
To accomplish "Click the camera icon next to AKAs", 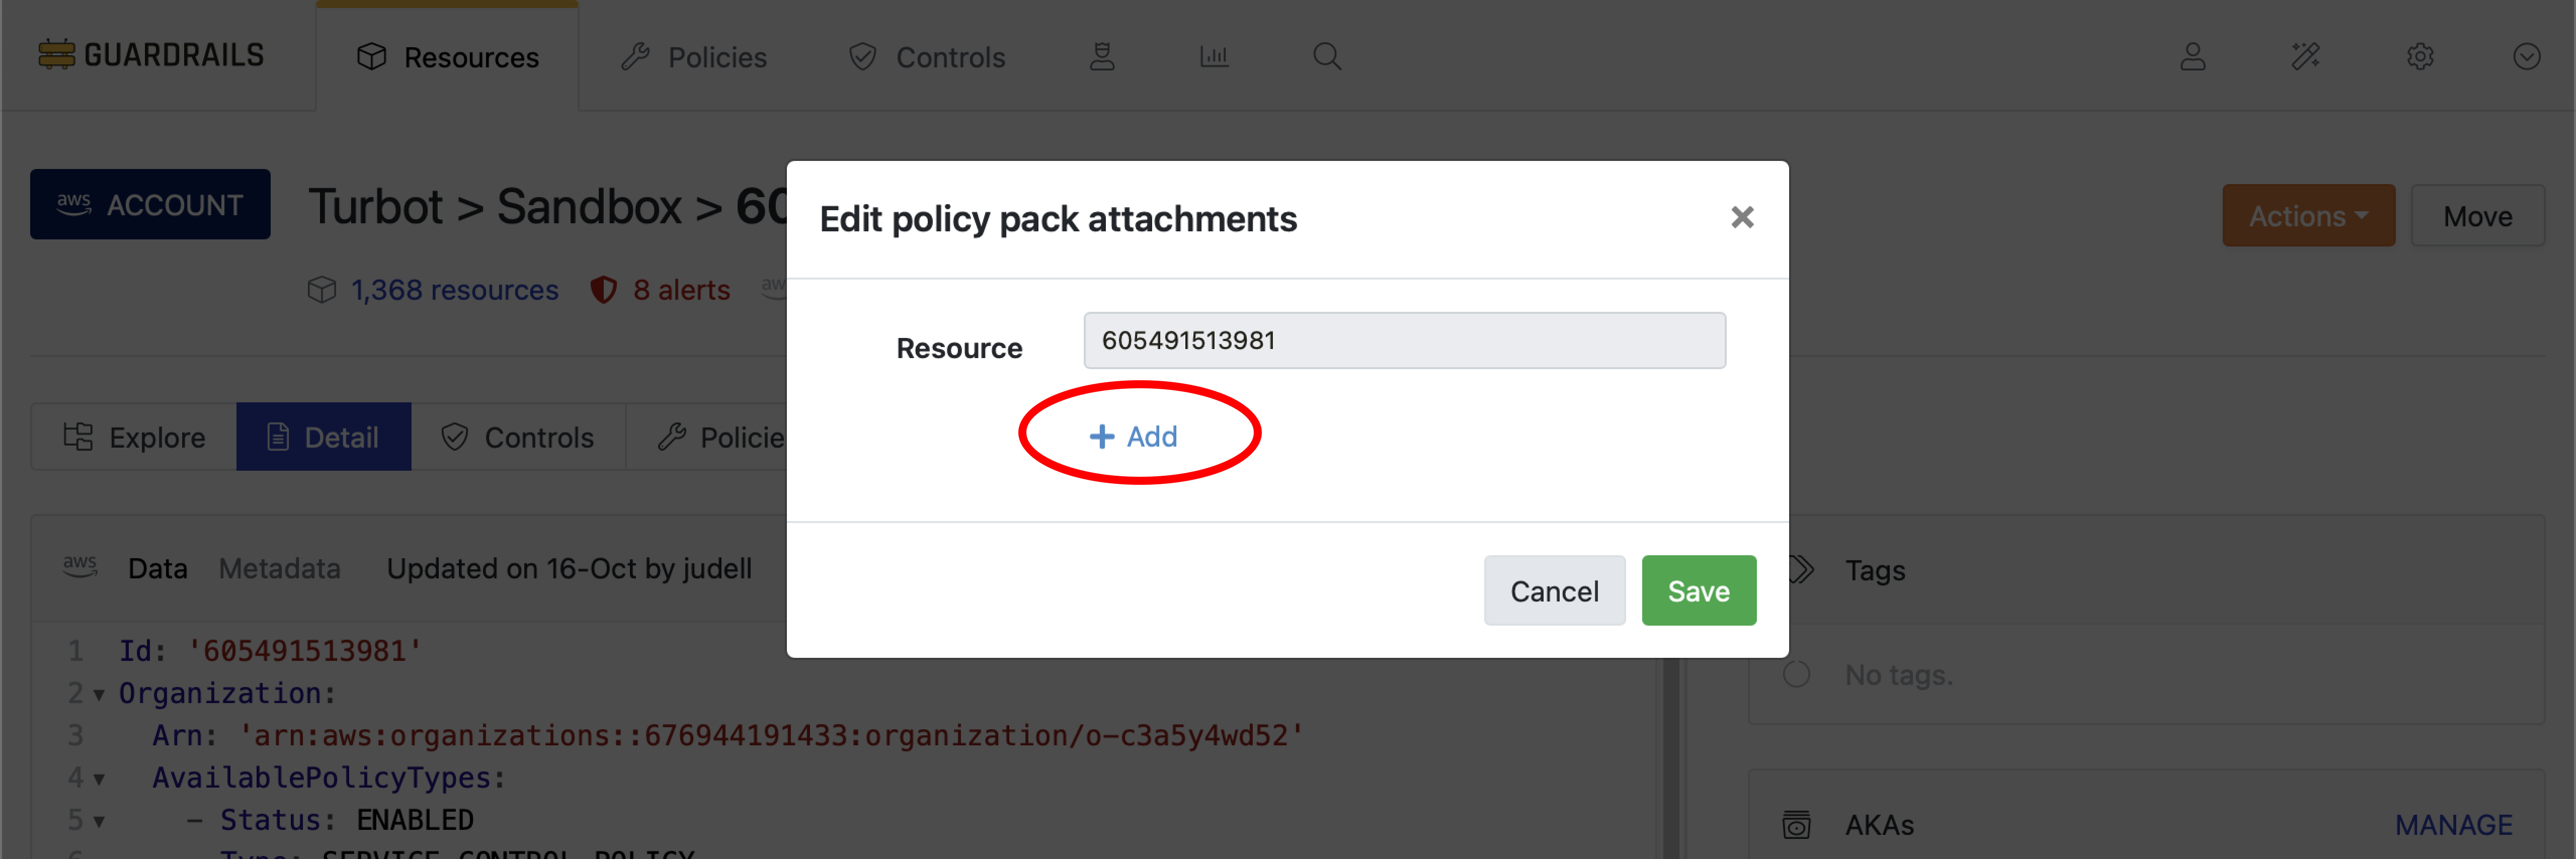I will pyautogui.click(x=1797, y=824).
